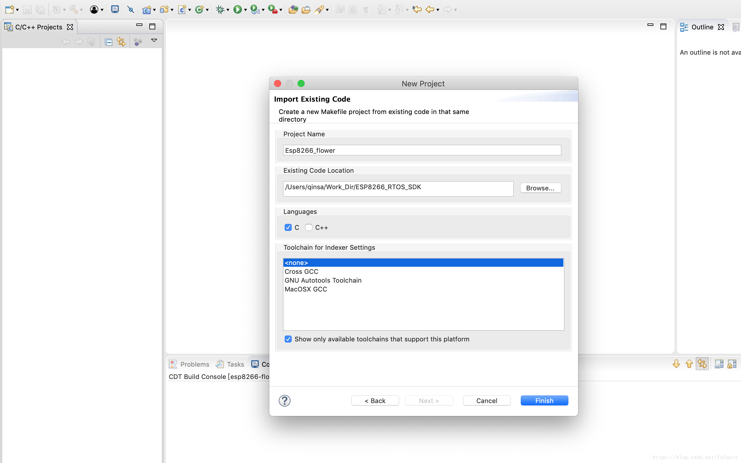Click the Browse... button
The width and height of the screenshot is (741, 463).
[540, 188]
